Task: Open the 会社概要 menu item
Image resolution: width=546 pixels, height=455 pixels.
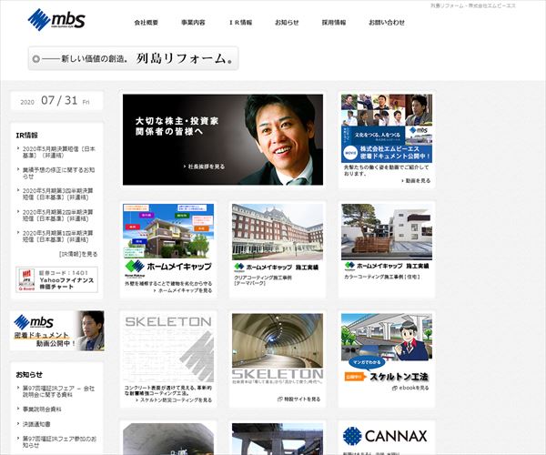Action: (x=147, y=22)
